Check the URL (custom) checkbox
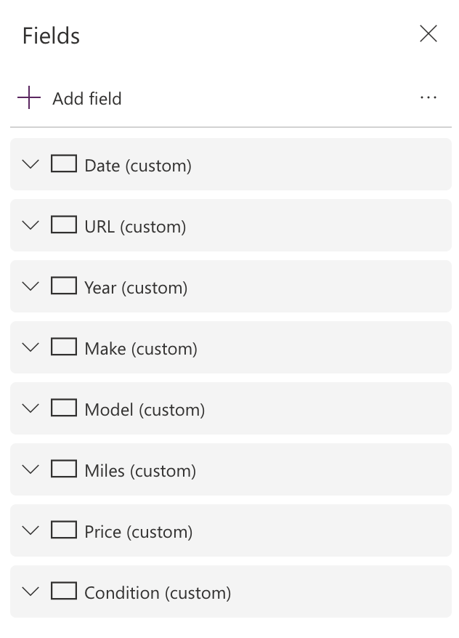This screenshot has width=459, height=638. point(64,225)
